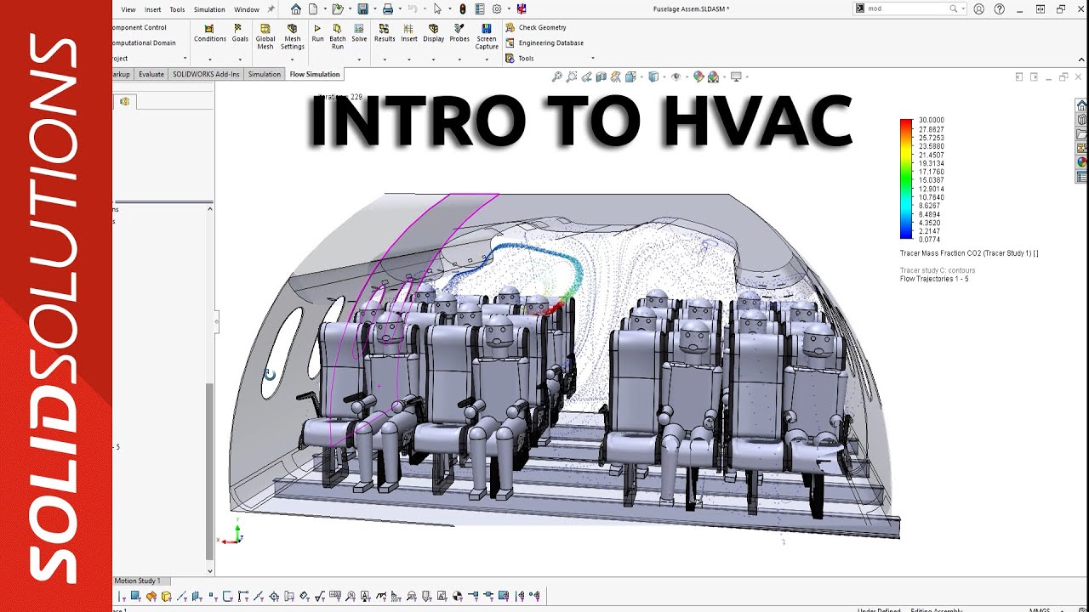Open the Probes dropdown arrow
This screenshot has width=1089, height=612.
(x=459, y=59)
